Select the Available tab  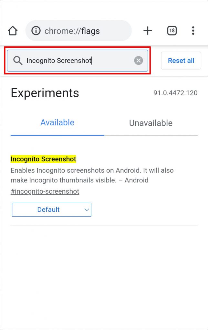57,123
